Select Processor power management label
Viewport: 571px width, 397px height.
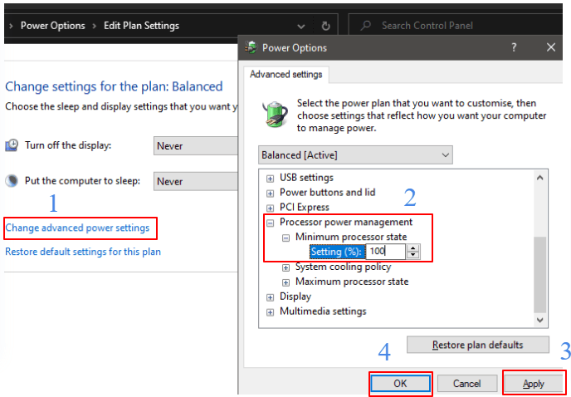pos(346,222)
